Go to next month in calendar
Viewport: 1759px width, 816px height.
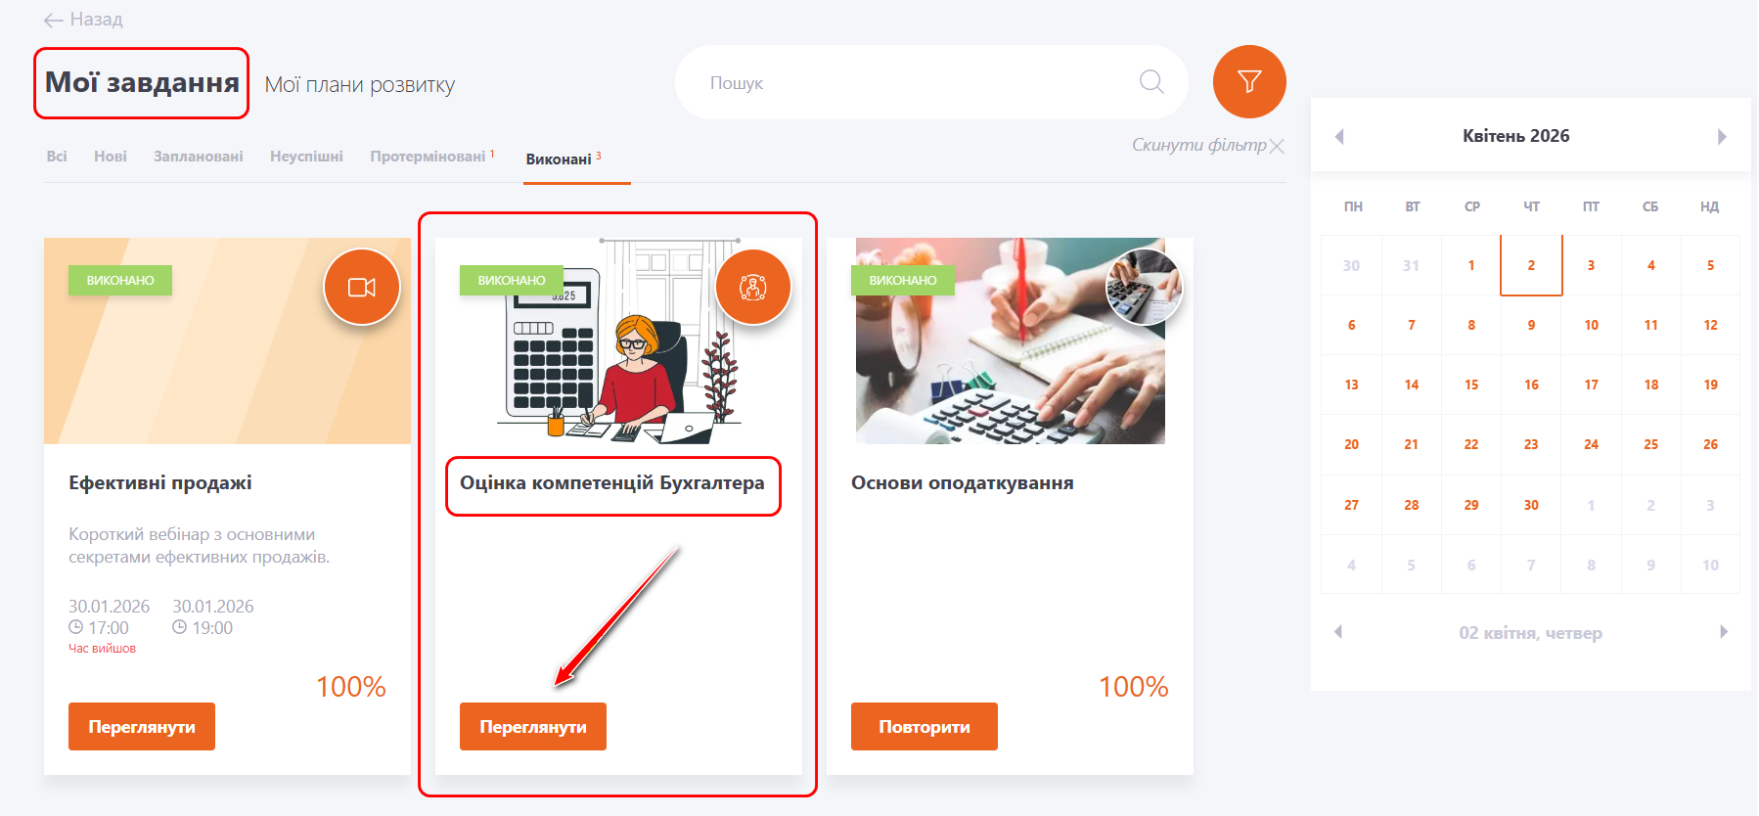point(1722,136)
